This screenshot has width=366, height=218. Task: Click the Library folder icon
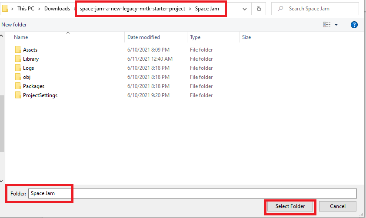pos(18,59)
